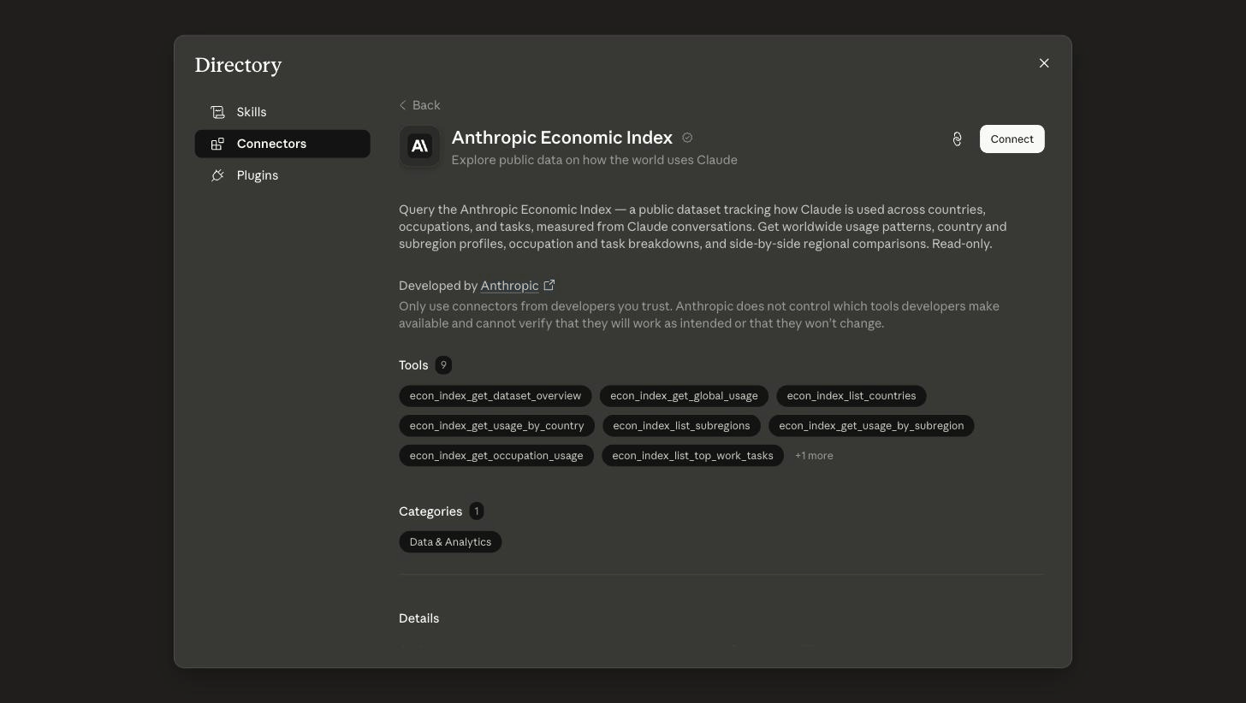Click external link icon next to Anthropic
The image size is (1246, 703).
(549, 285)
